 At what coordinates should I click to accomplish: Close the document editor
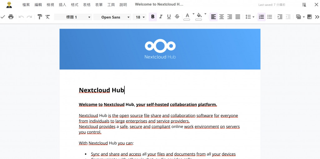pos(316,4)
